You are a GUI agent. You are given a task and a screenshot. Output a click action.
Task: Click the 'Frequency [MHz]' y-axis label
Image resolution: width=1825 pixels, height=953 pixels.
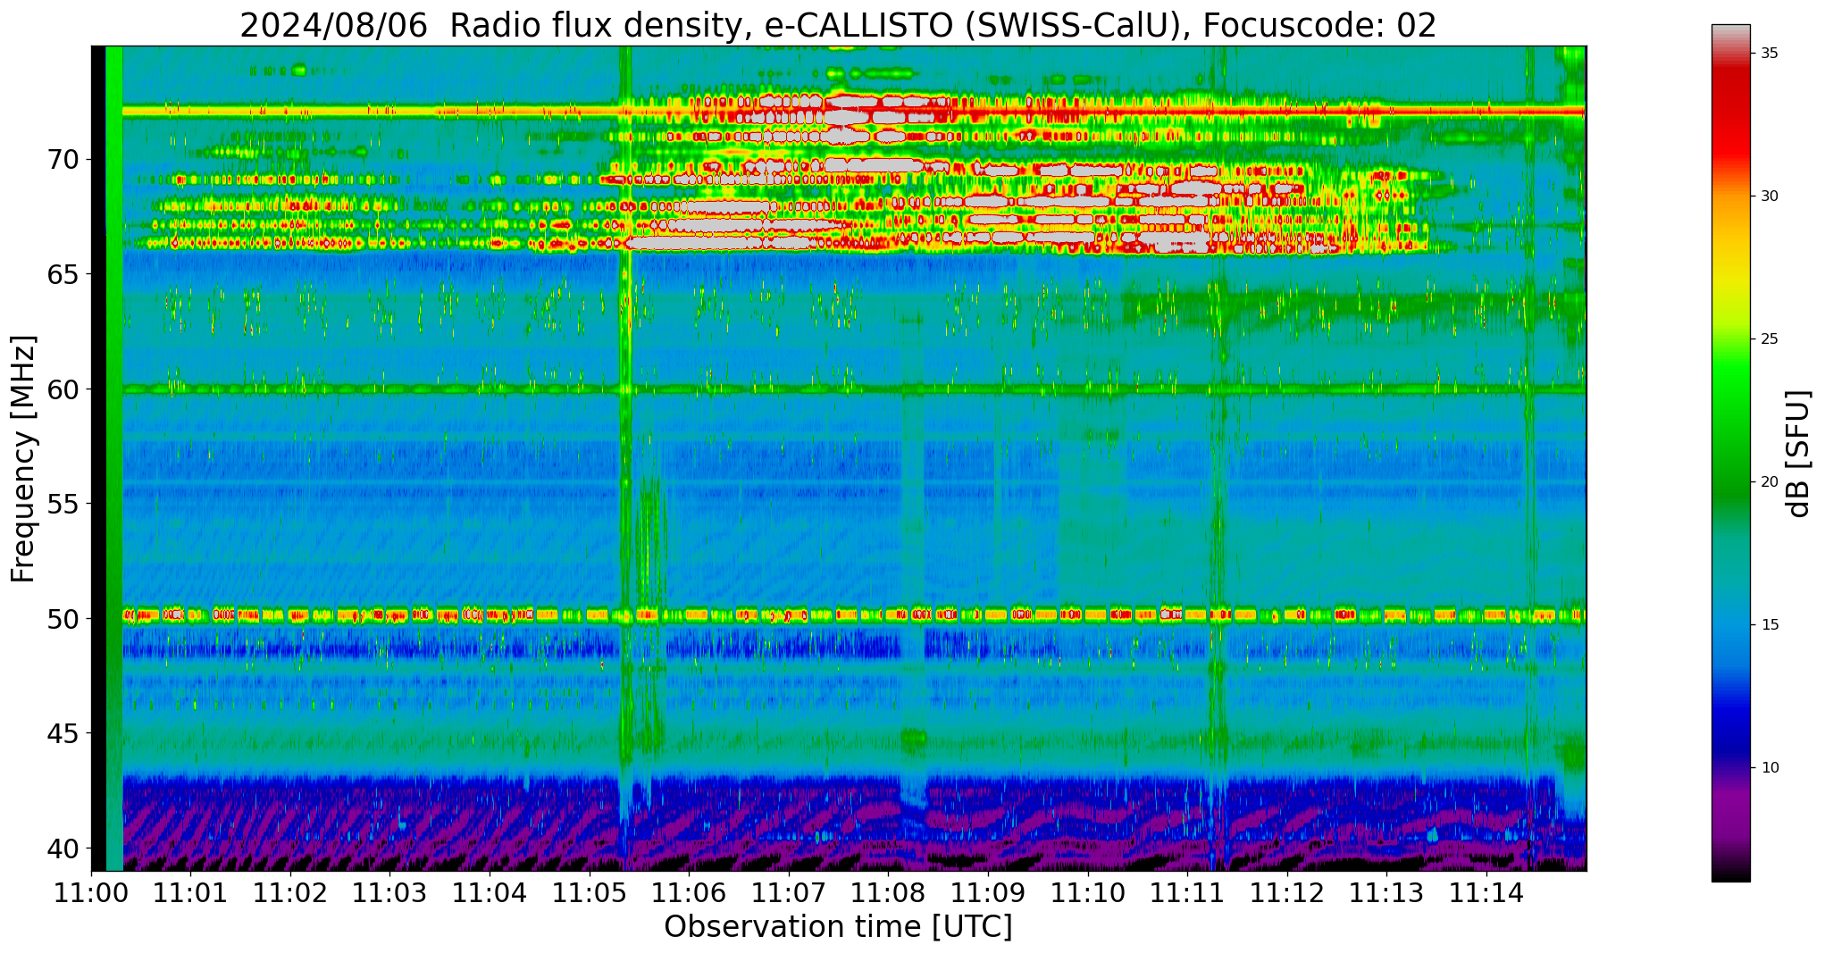tap(23, 458)
